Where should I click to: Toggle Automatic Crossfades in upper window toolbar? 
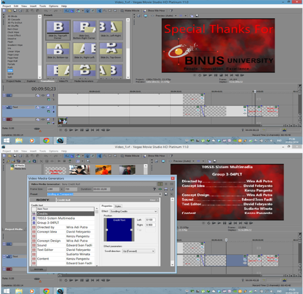point(72,11)
